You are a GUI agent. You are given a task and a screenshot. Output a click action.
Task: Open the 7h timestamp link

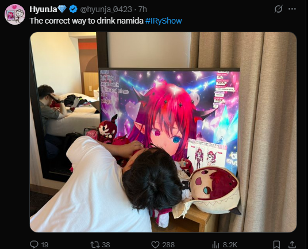coord(143,9)
